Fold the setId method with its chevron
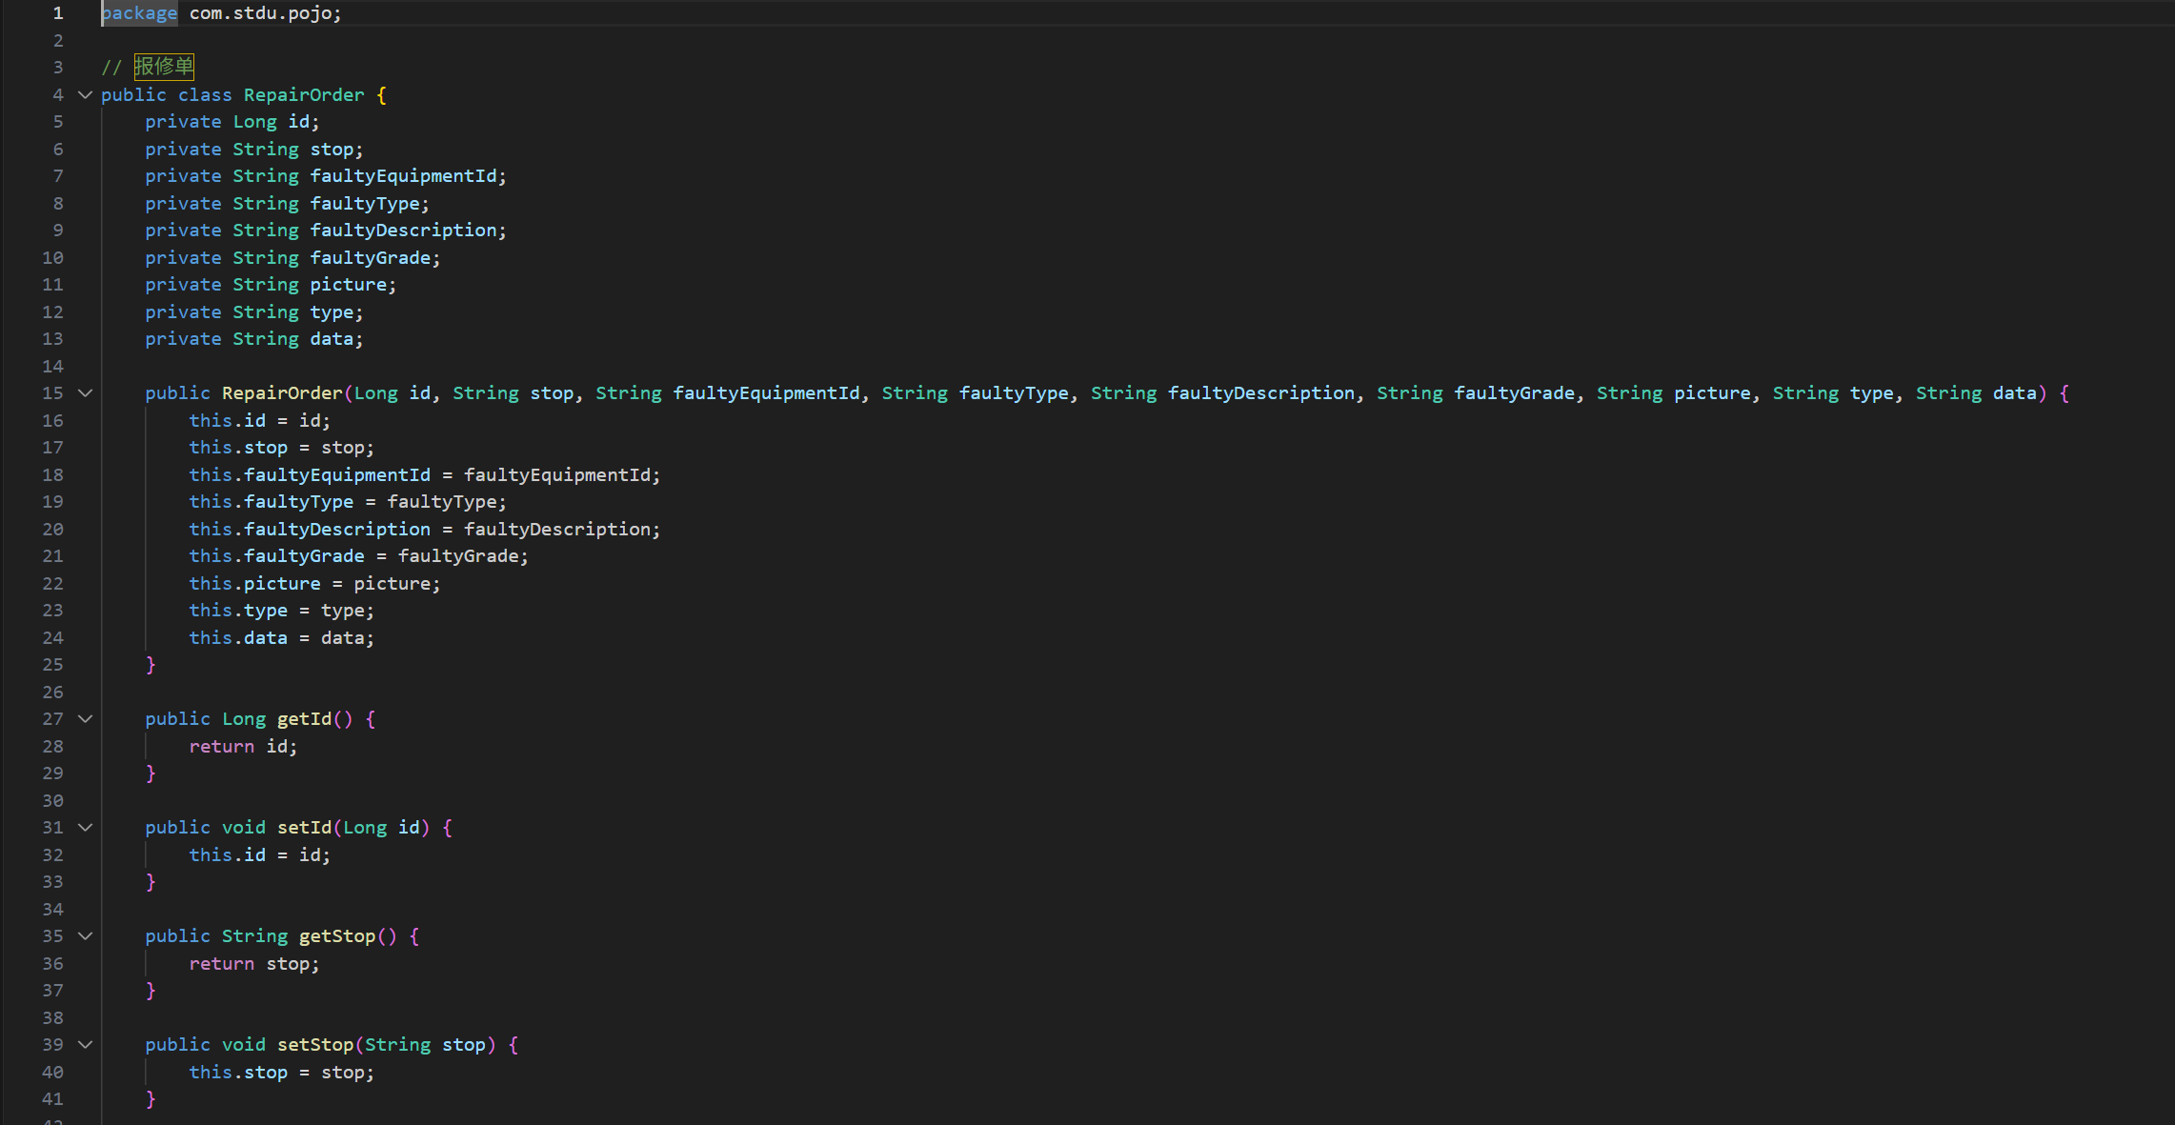 [x=85, y=828]
